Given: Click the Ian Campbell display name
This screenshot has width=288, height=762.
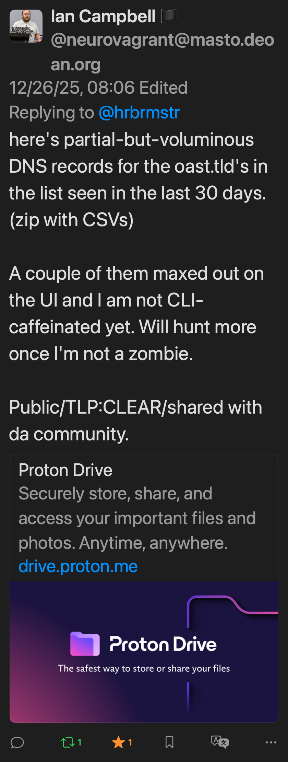Looking at the screenshot, I should coord(103,16).
